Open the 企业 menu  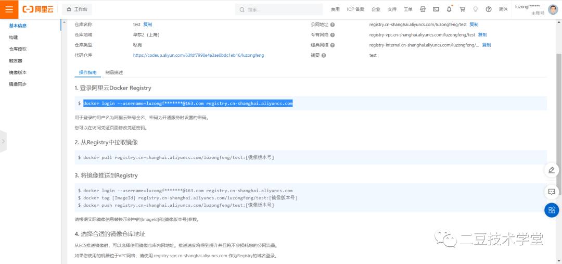click(376, 10)
